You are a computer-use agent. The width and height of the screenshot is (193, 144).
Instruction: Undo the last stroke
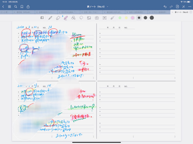pos(165,7)
